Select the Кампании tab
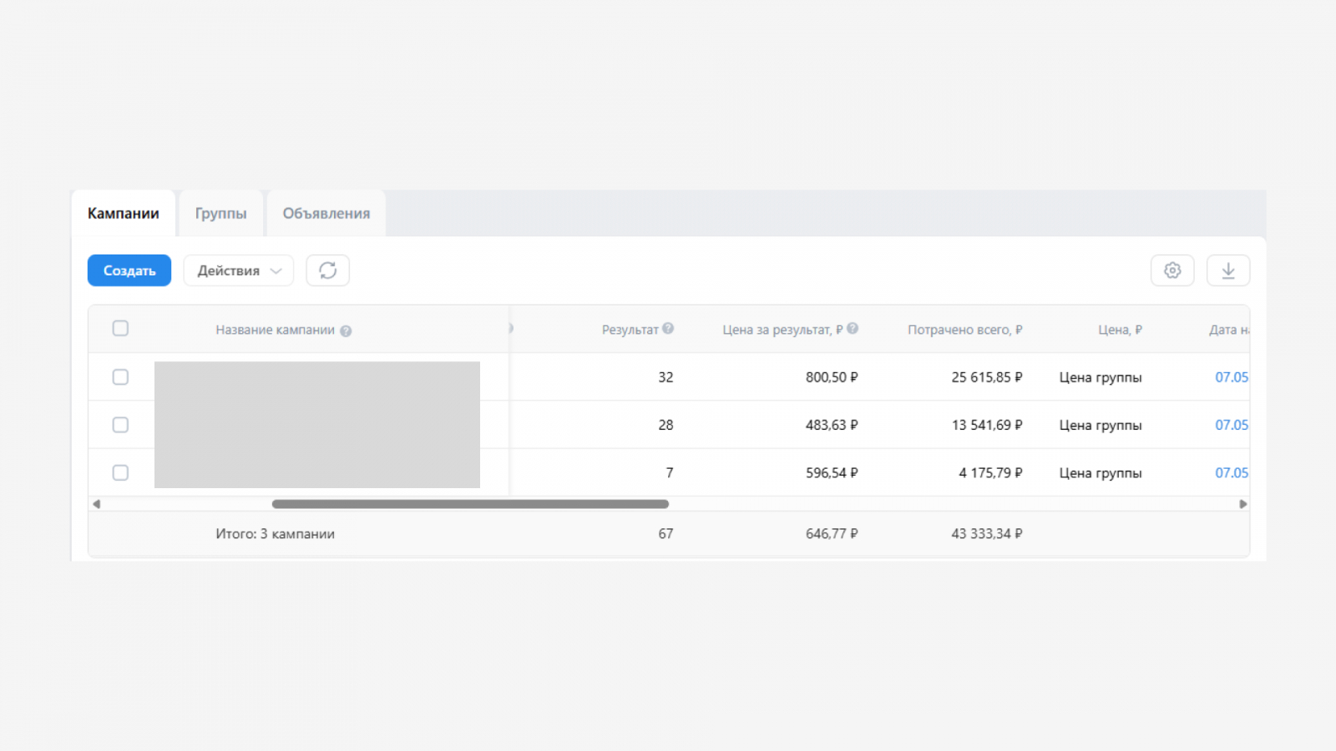Image resolution: width=1336 pixels, height=751 pixels. coord(123,214)
